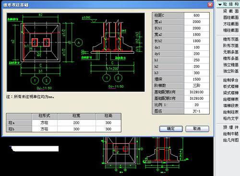The width and height of the screenshot is (240, 176).
Task: Click the foundation preview drawing
Action: point(76,52)
